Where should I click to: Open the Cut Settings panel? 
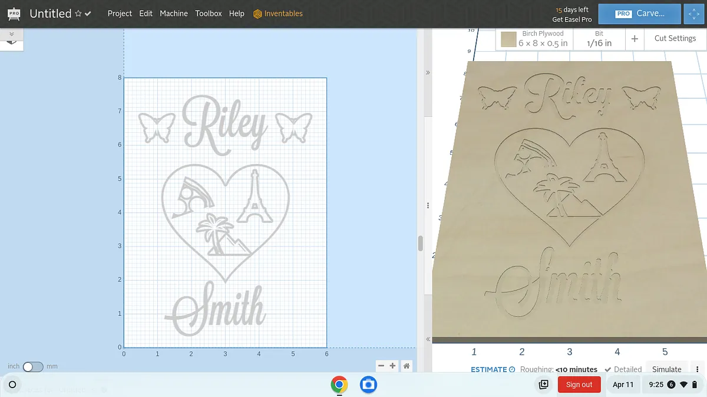pyautogui.click(x=675, y=38)
